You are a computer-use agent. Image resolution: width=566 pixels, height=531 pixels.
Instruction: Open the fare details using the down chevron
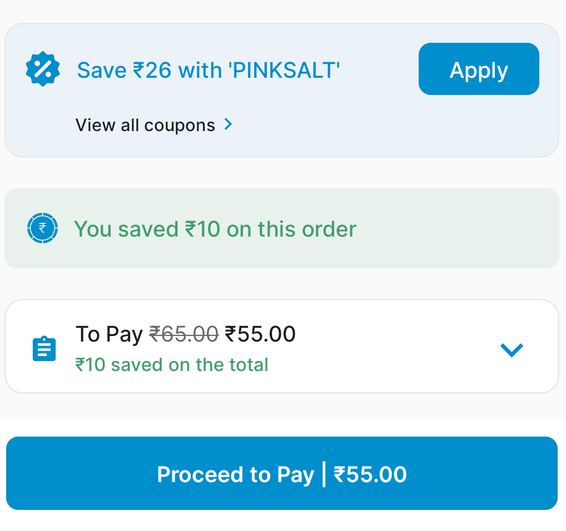coord(511,349)
